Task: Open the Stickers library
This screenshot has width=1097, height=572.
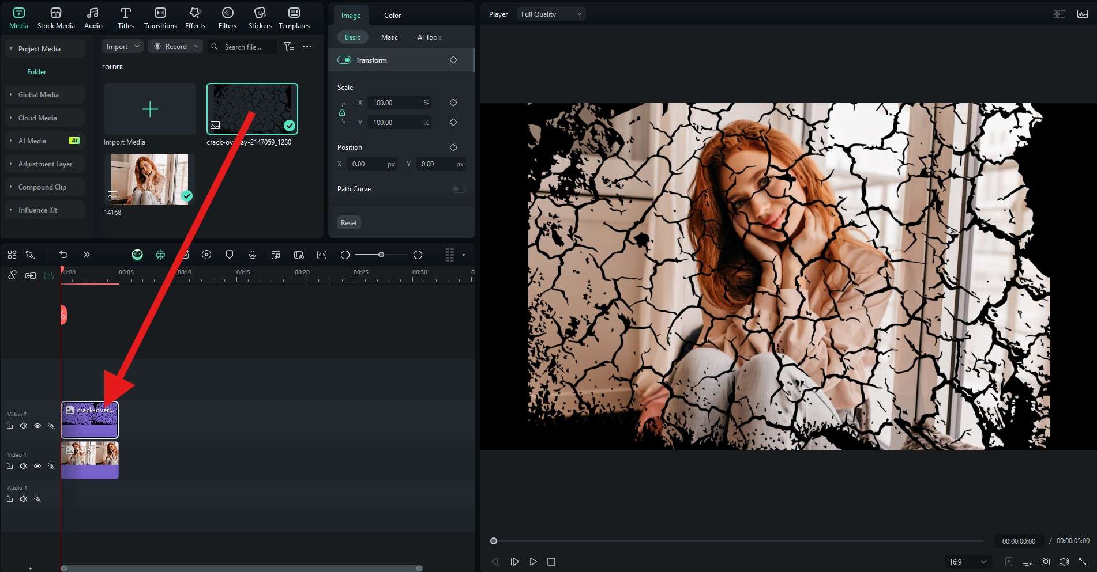Action: pos(260,18)
